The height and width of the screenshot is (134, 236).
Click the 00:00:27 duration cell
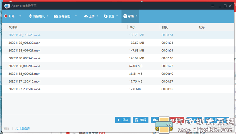click(167, 81)
